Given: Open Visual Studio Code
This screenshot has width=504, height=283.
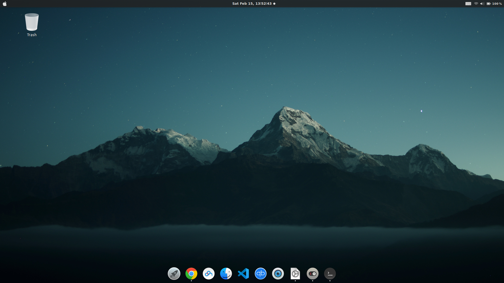Looking at the screenshot, I should tap(243, 273).
